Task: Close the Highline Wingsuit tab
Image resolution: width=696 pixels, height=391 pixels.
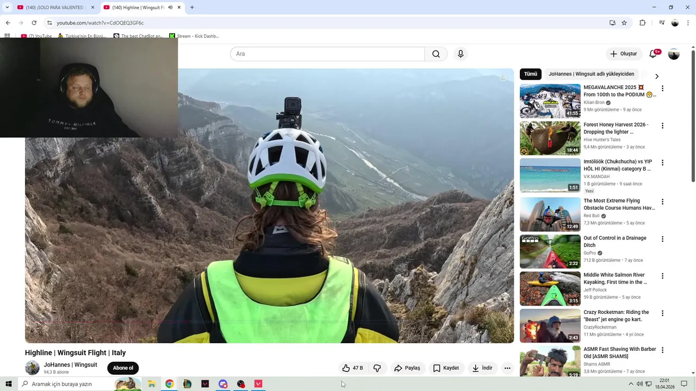Action: [x=179, y=8]
